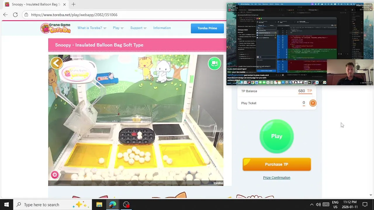Open the Windows notification center

365,204
